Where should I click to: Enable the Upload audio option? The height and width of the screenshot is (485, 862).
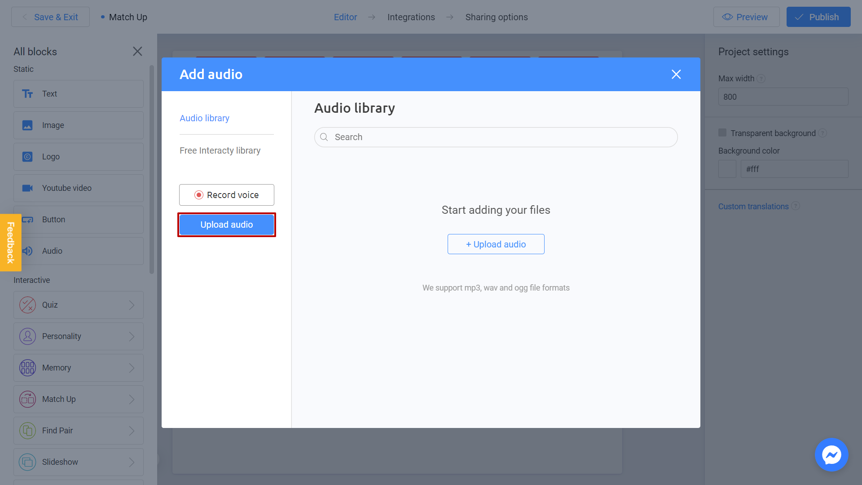227,225
